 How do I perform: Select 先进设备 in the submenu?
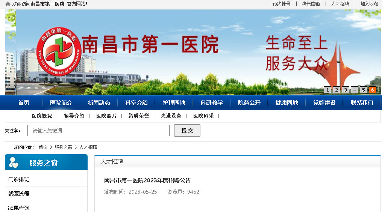click(x=171, y=116)
